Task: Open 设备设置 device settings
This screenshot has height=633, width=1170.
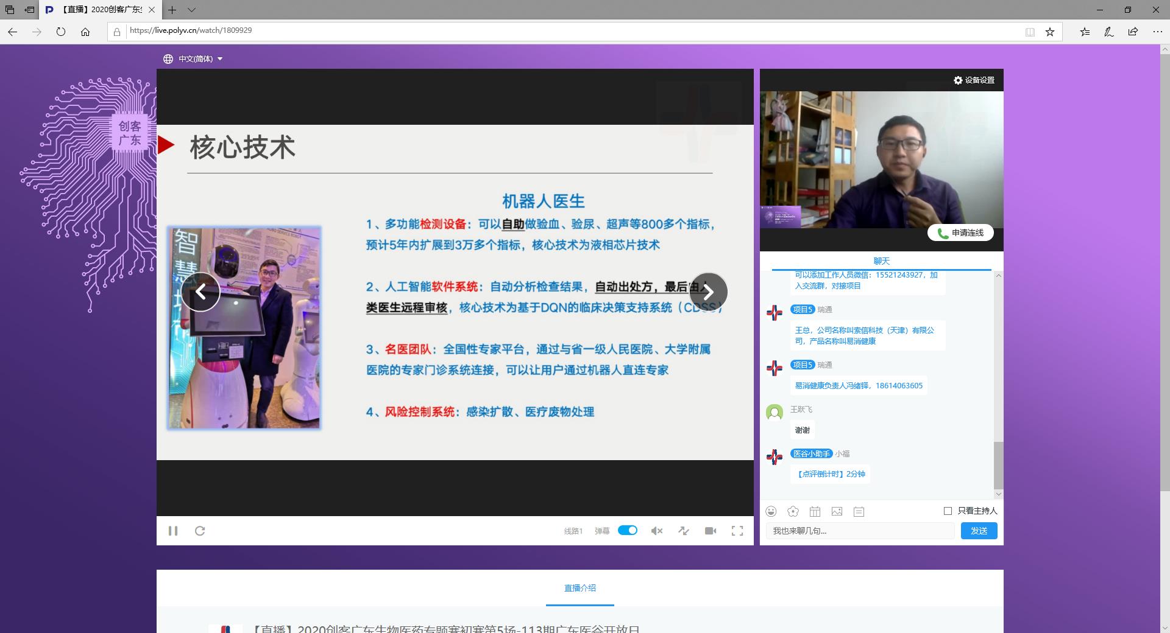Action: [x=973, y=80]
